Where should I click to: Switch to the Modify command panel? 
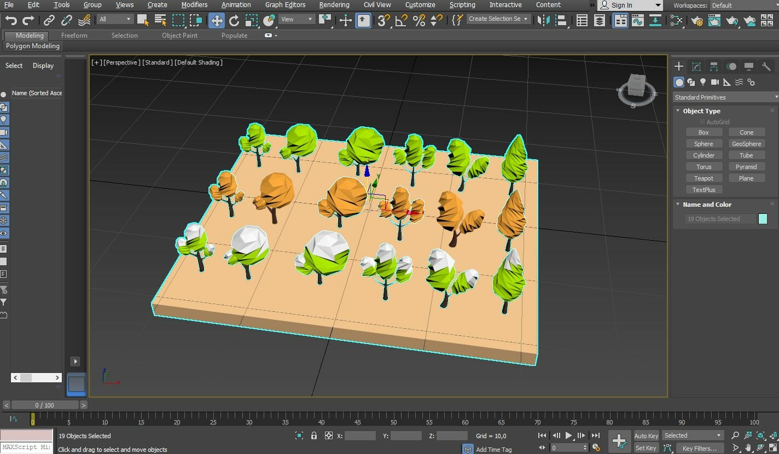[x=696, y=66]
